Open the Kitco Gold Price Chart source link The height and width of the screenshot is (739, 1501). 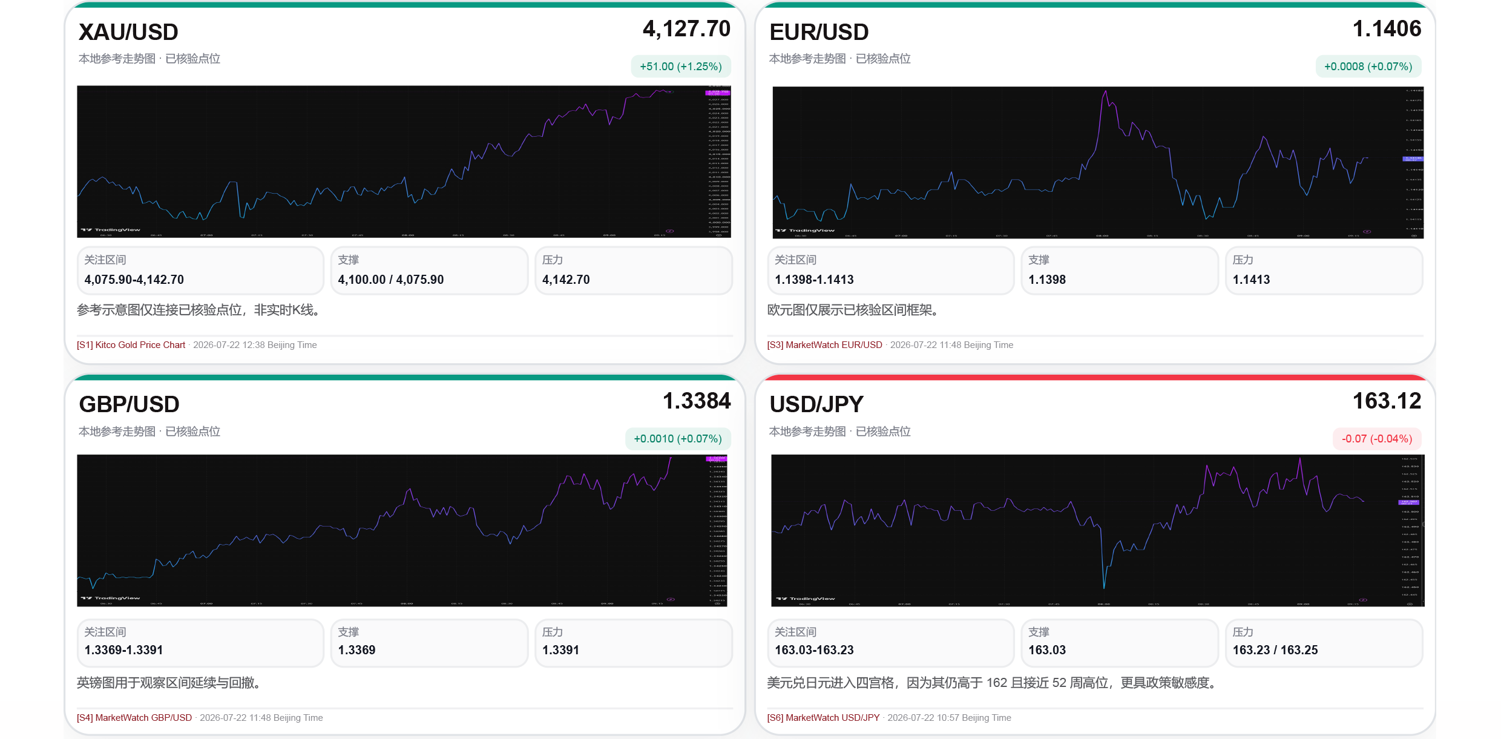pyautogui.click(x=131, y=345)
